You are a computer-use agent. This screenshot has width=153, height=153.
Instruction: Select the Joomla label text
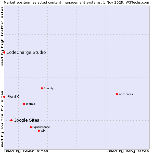[30, 104]
